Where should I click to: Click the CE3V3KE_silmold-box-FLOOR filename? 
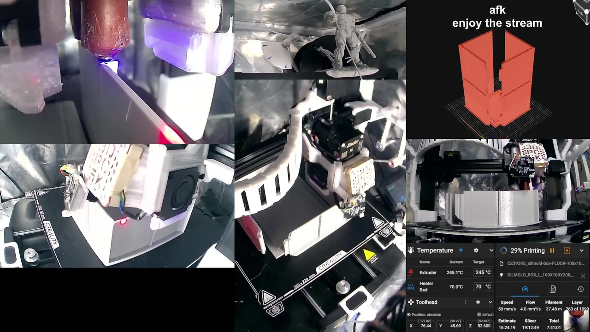(546, 264)
